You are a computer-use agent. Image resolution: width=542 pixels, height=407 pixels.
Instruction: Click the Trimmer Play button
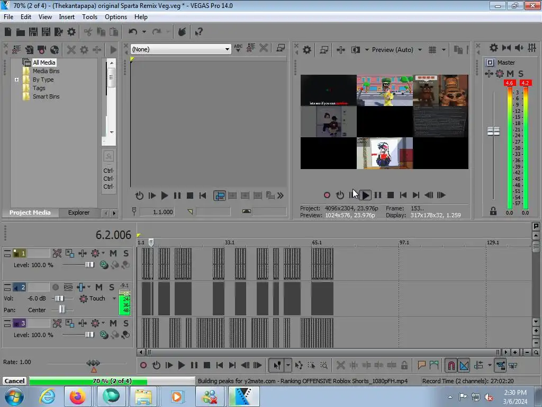tap(165, 196)
